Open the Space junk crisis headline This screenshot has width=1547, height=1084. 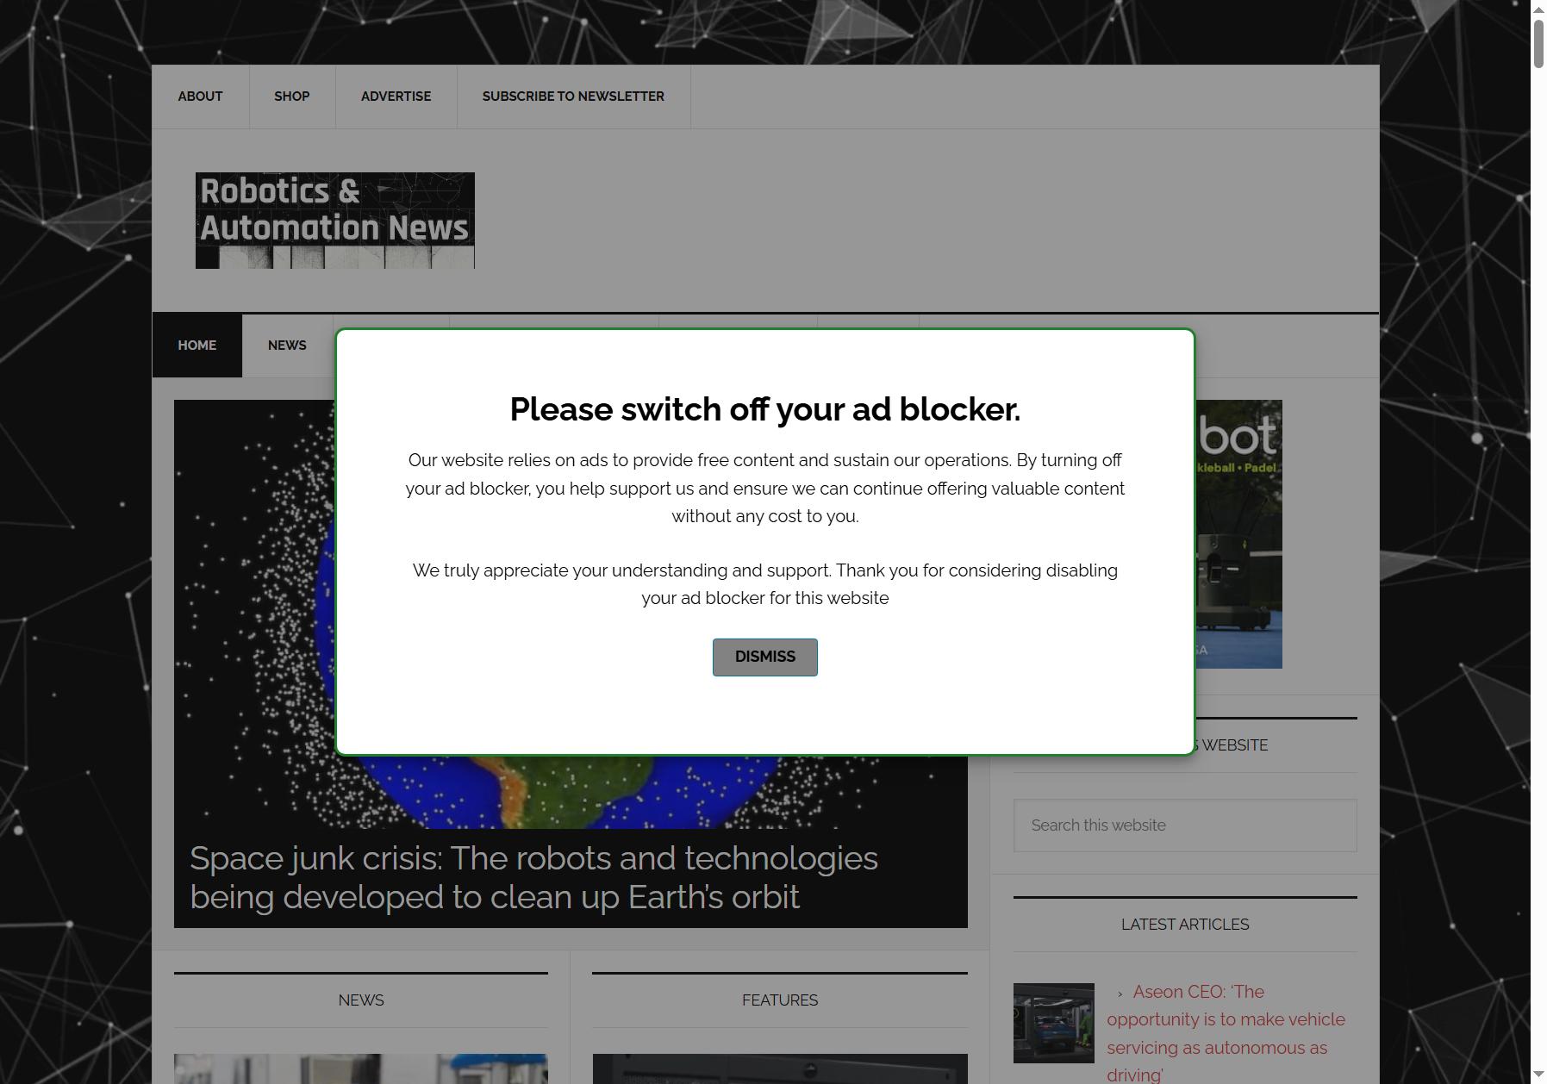tap(534, 877)
